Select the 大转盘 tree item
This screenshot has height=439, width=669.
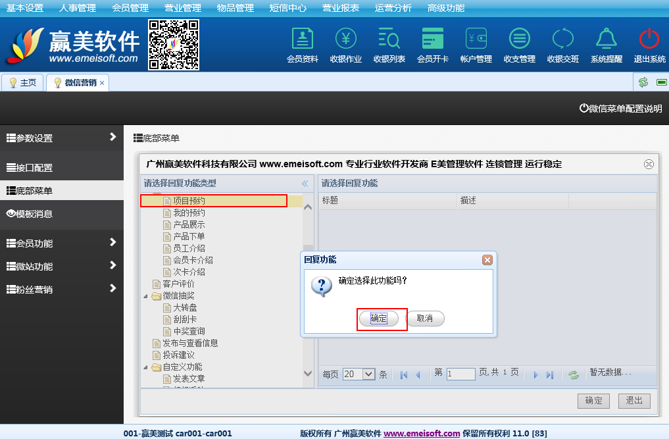coord(184,307)
